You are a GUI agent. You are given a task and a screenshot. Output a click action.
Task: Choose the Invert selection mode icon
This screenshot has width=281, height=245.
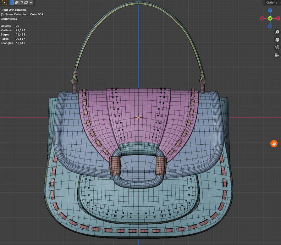pos(26,3)
